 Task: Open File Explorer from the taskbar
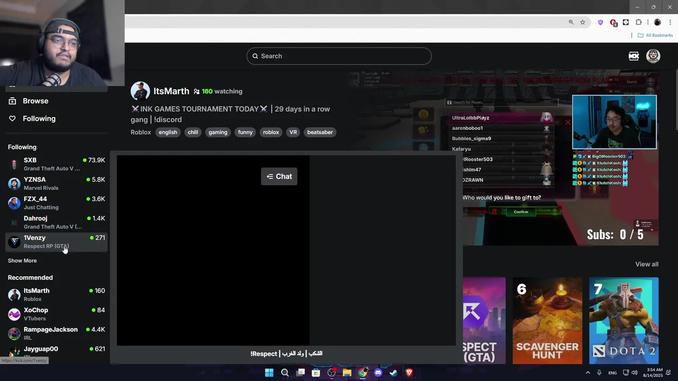(347, 373)
